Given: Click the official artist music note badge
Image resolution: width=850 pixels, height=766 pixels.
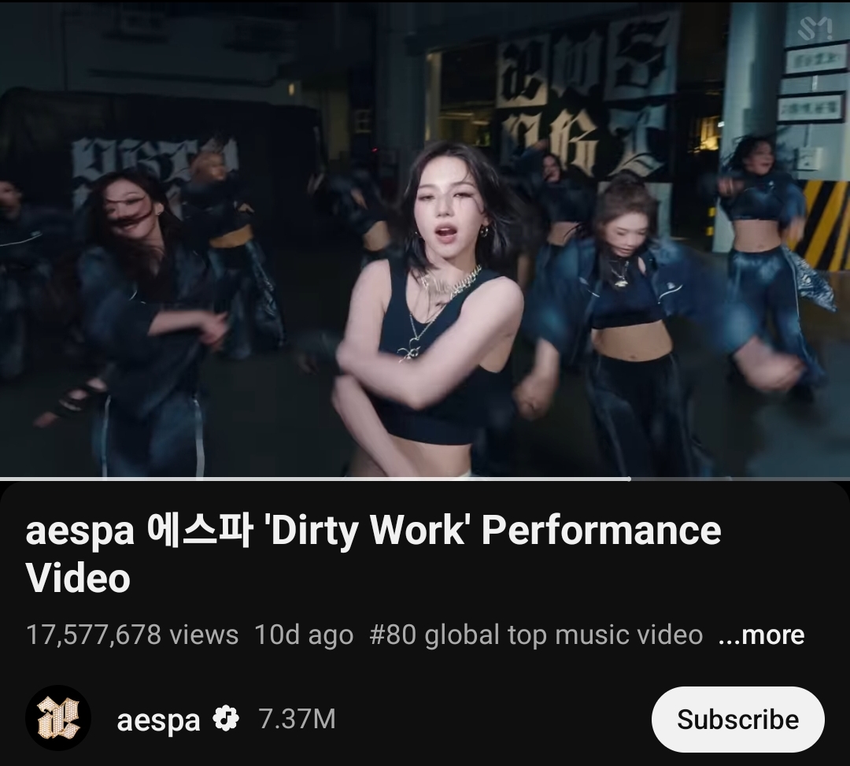Looking at the screenshot, I should coord(226,719).
